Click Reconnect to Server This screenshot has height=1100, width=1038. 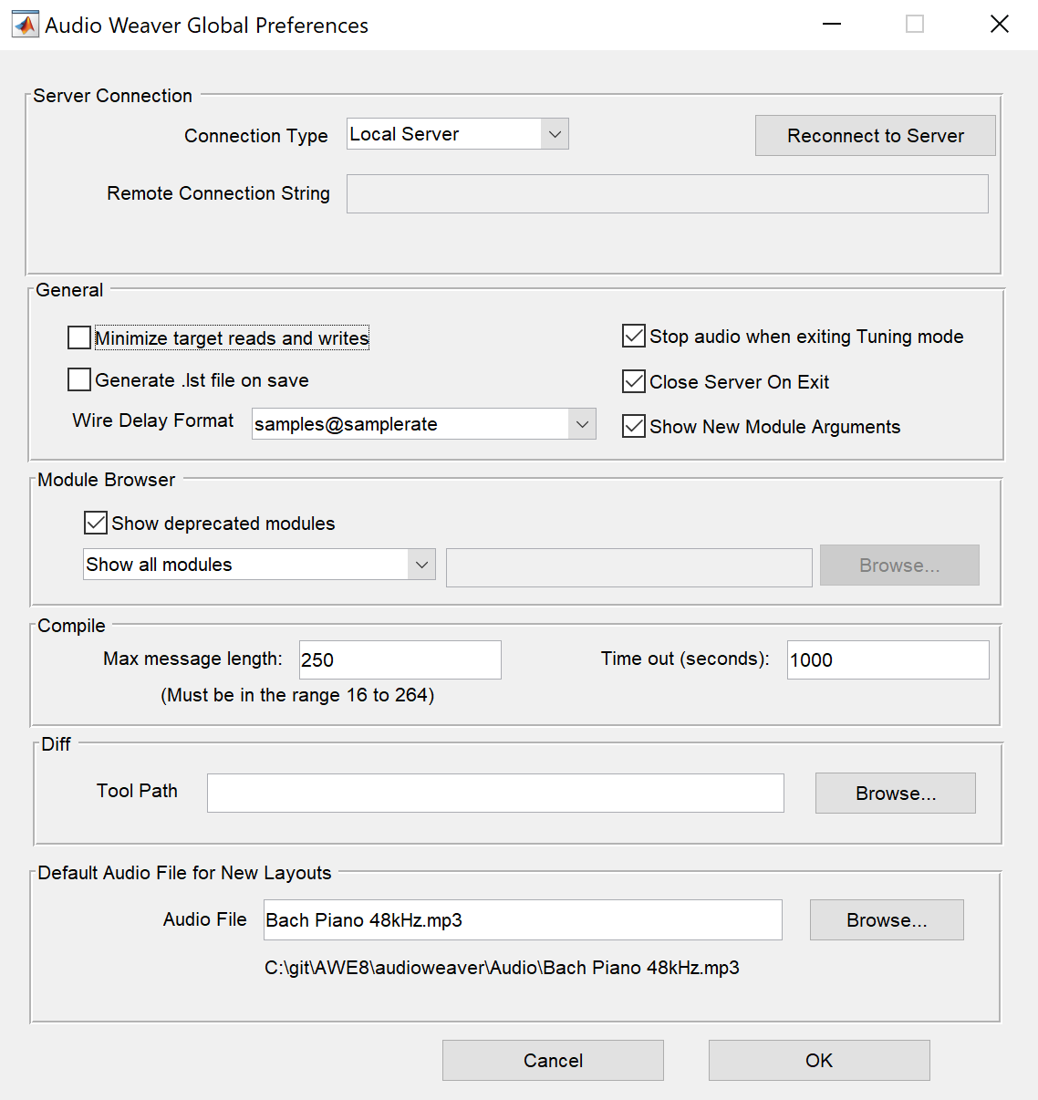click(x=874, y=135)
